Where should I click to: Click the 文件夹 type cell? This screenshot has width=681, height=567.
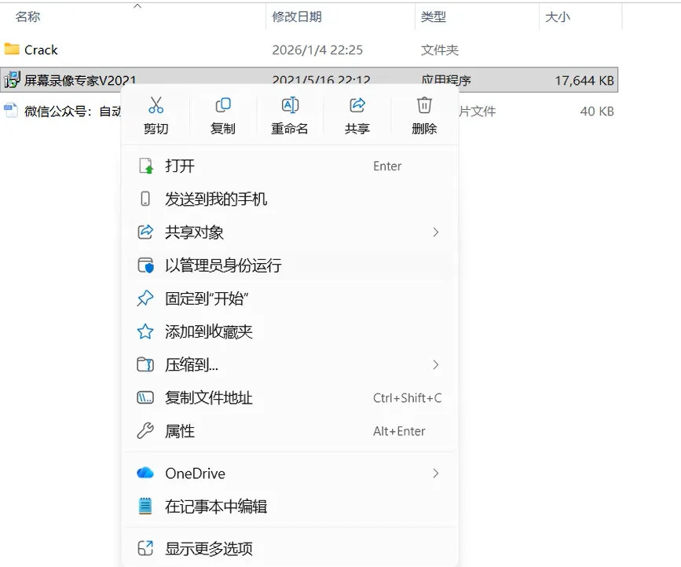(440, 50)
